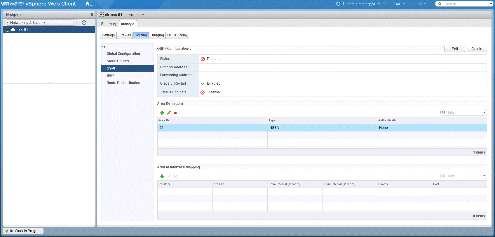
Task: Open the Actions dropdown menu
Action: [x=136, y=15]
